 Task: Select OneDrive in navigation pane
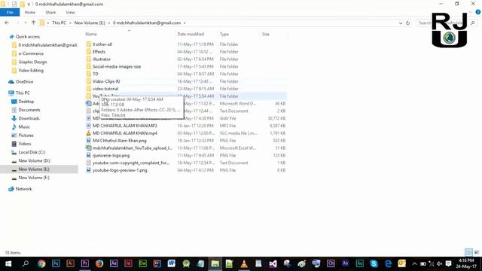[24, 82]
